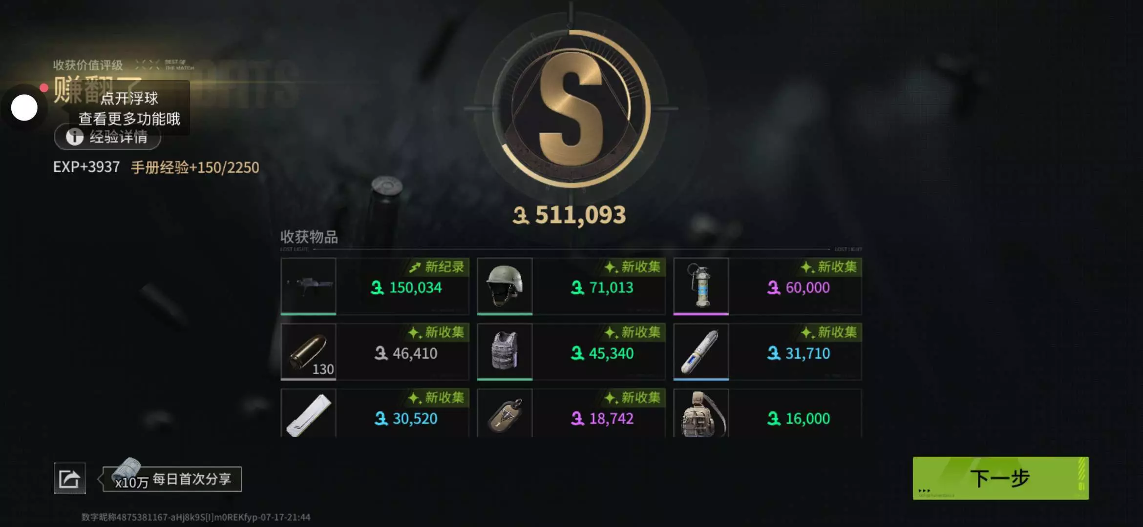Select the helmet item thumbnail

(x=505, y=286)
